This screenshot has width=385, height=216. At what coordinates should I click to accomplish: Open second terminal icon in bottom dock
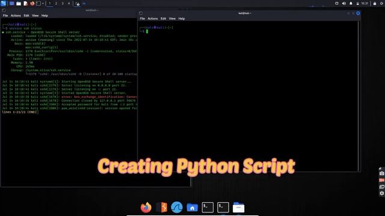[x=223, y=208]
